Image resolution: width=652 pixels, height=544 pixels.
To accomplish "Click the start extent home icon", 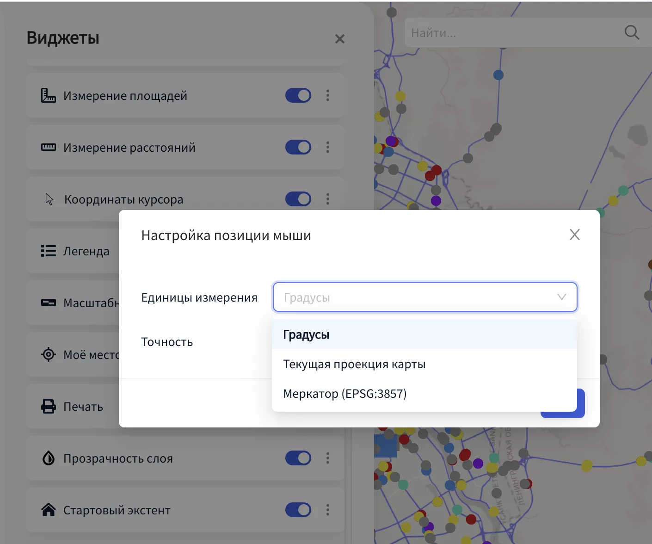I will [48, 510].
